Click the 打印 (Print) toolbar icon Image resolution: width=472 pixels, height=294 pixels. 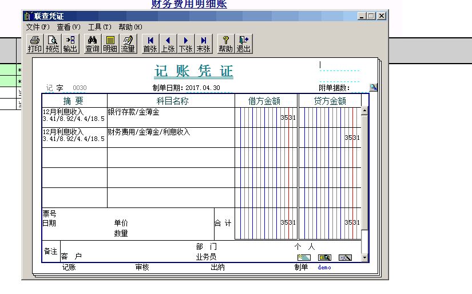tap(35, 44)
